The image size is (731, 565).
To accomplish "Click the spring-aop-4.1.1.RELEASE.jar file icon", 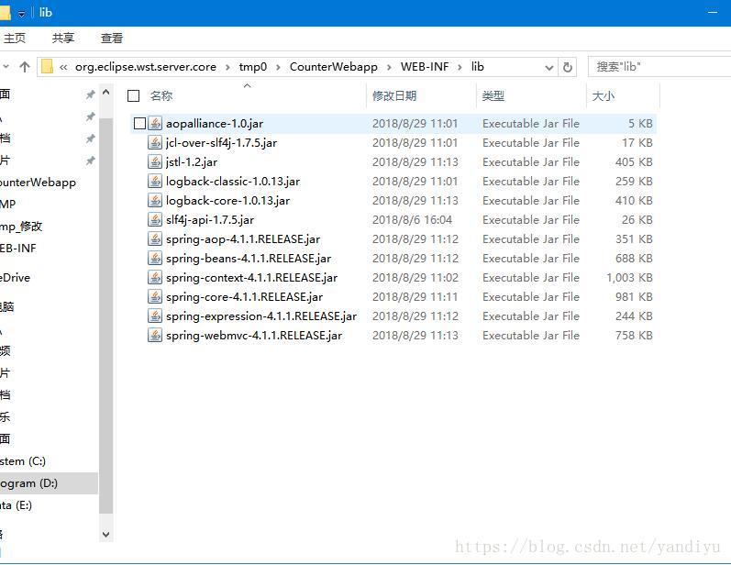I will (x=155, y=239).
